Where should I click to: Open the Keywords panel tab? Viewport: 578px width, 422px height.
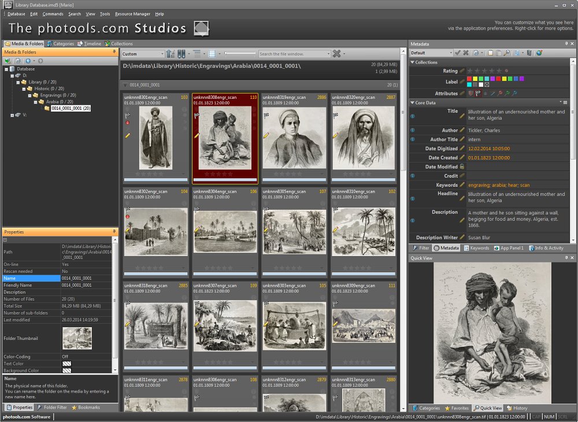(x=476, y=248)
